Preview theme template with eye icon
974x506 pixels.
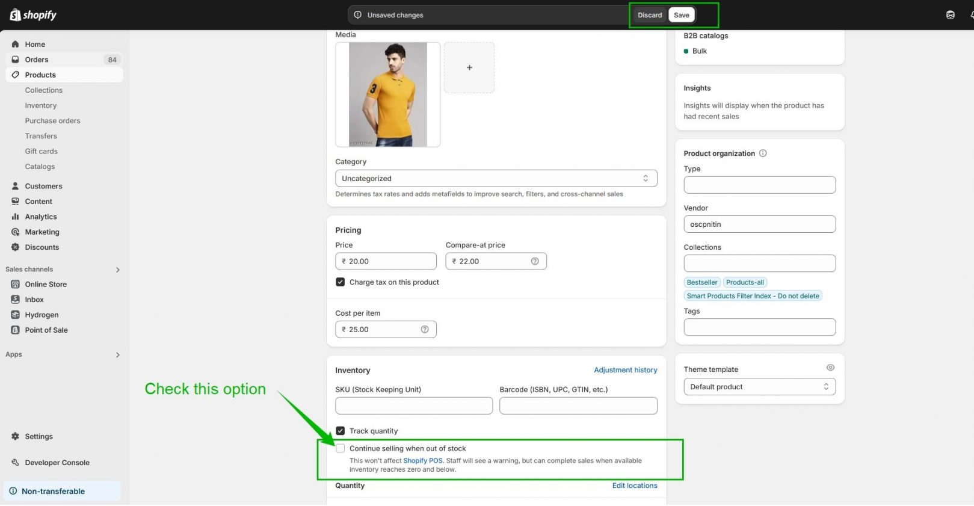click(830, 368)
